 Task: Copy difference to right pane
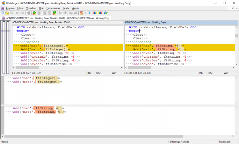(x=60, y=13)
